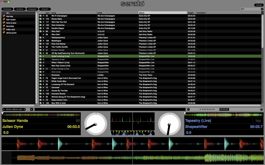The height and width of the screenshot is (165, 265).
Task: Select the song Telekesis(Intro)
Action: click(x=58, y=37)
